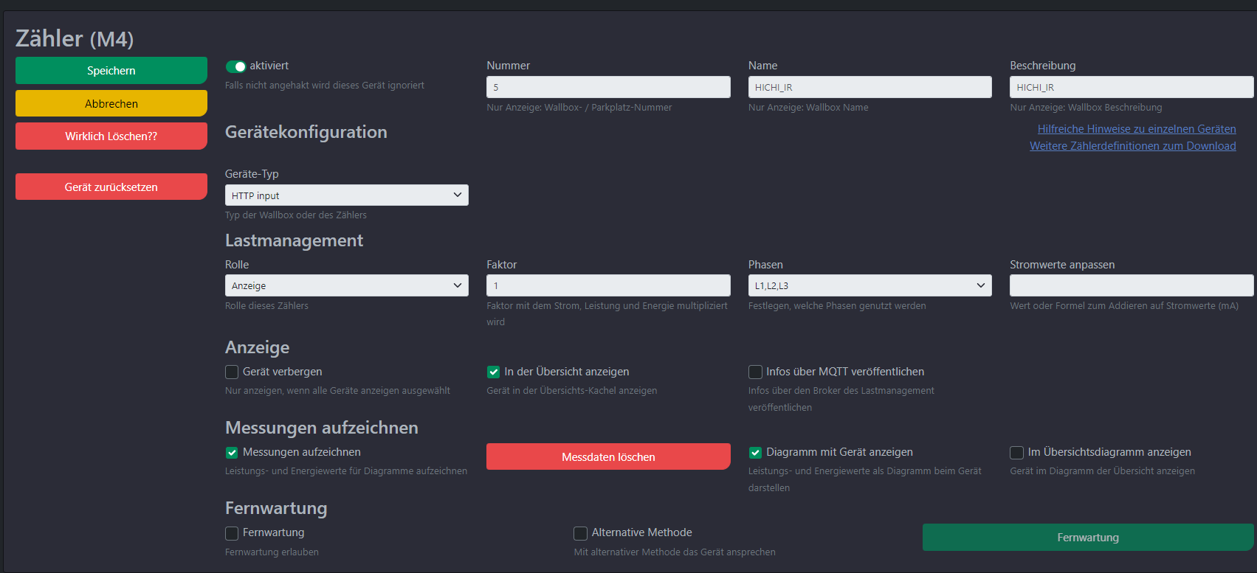Open the Geräte-Typ dropdown showing HTTP input

[x=347, y=195]
